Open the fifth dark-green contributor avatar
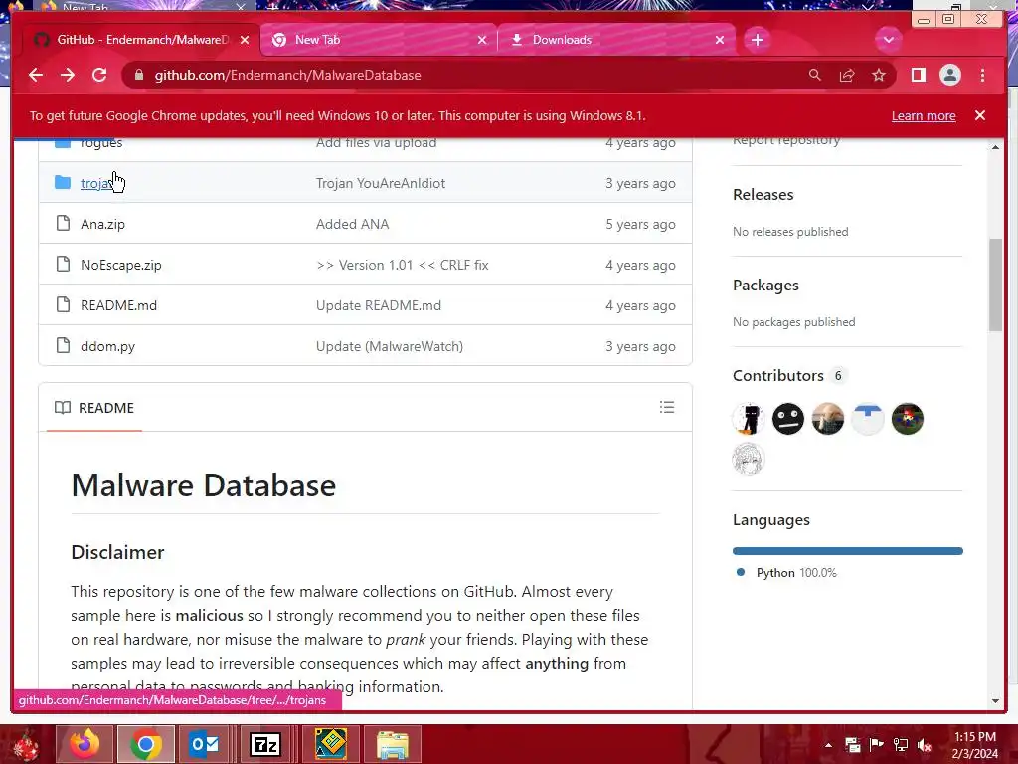Image resolution: width=1018 pixels, height=764 pixels. point(907,419)
